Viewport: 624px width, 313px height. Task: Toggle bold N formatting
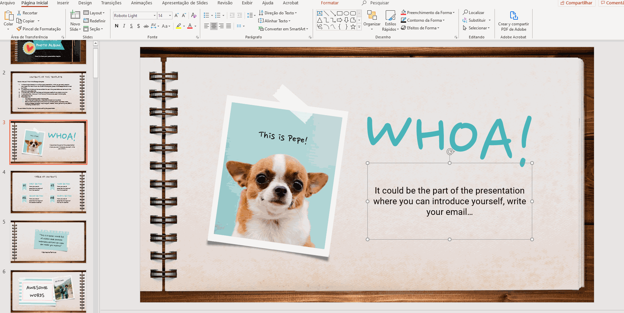point(116,26)
